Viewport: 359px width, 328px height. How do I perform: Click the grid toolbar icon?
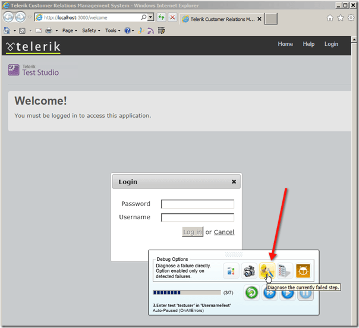pyautogui.click(x=162, y=30)
